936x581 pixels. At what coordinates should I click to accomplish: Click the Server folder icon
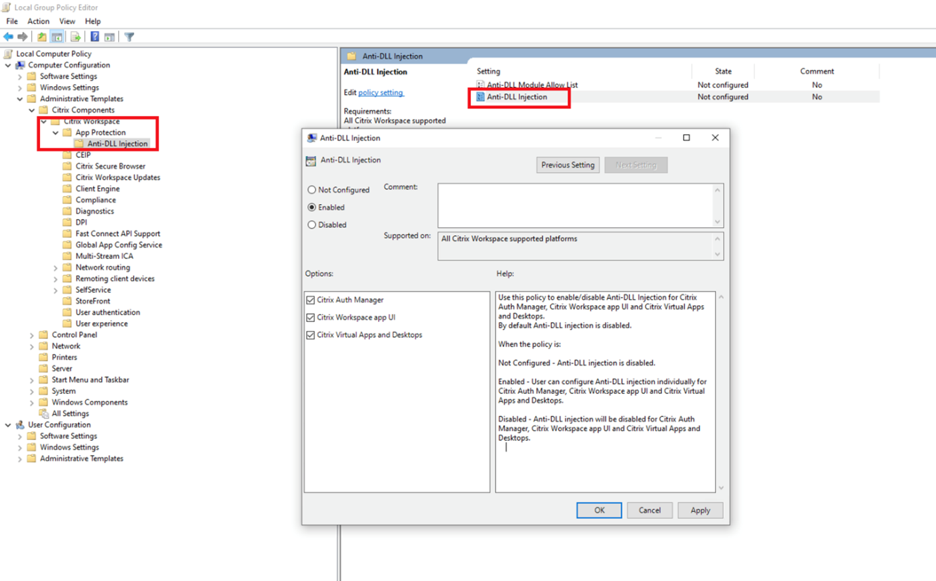pos(43,369)
